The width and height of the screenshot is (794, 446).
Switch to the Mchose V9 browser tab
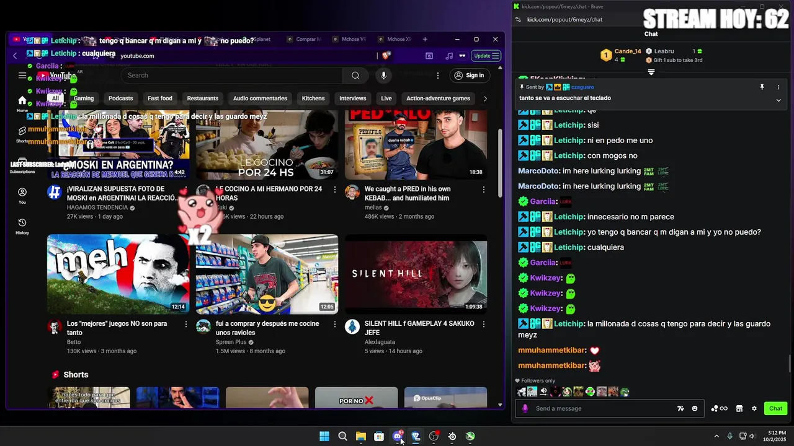(349, 39)
